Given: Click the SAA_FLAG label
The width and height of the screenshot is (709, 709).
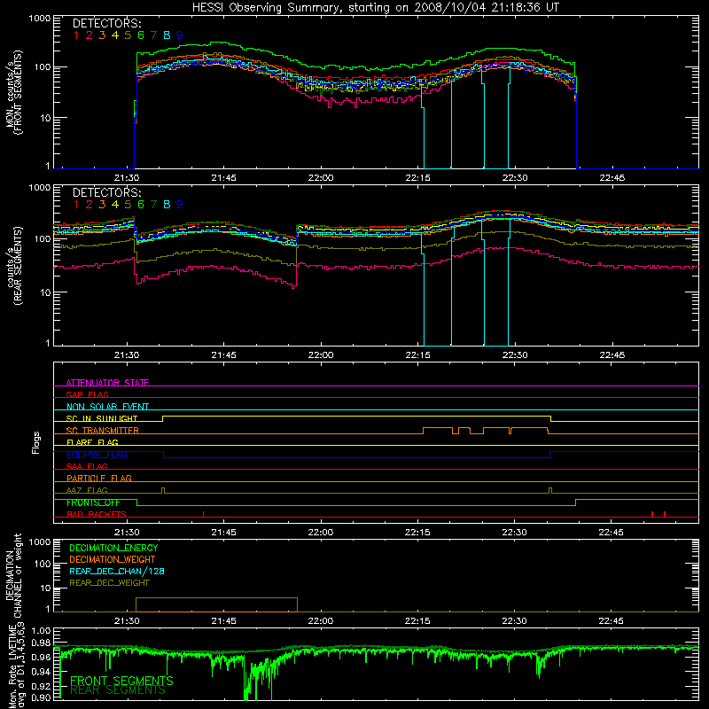Looking at the screenshot, I should [87, 466].
